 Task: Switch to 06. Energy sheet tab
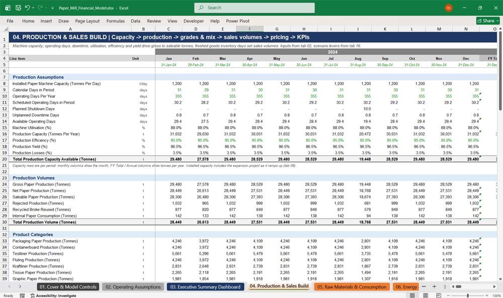coord(406,287)
